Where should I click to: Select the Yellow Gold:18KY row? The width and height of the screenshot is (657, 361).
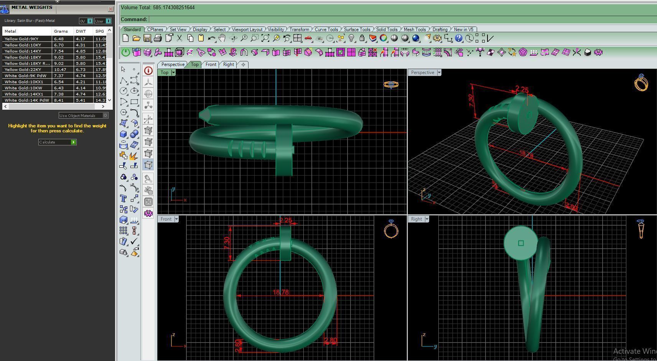click(x=54, y=57)
